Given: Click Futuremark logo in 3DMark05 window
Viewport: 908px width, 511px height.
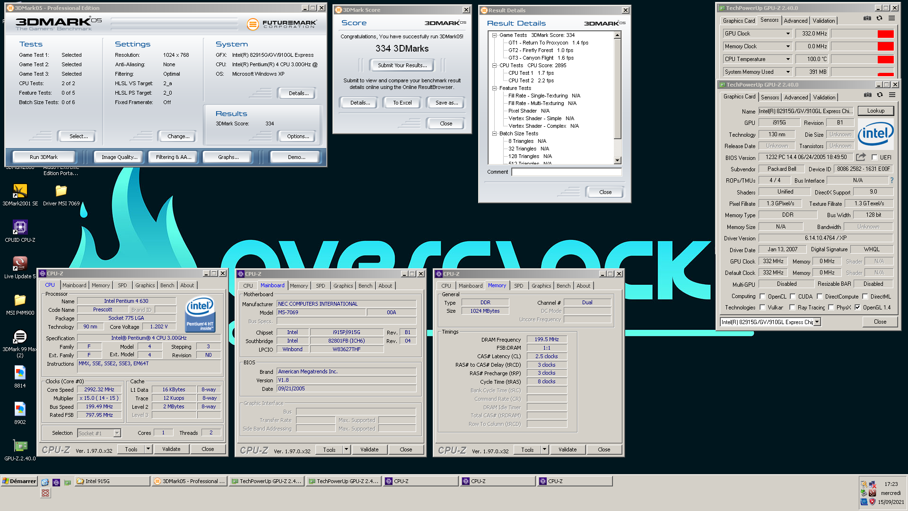Looking at the screenshot, I should pyautogui.click(x=282, y=24).
